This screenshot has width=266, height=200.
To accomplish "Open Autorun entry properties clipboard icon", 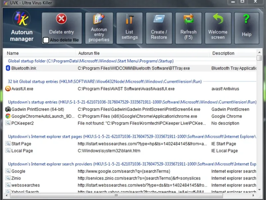I will [99, 19].
